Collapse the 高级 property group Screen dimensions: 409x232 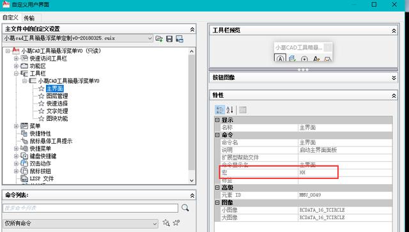[217, 188]
